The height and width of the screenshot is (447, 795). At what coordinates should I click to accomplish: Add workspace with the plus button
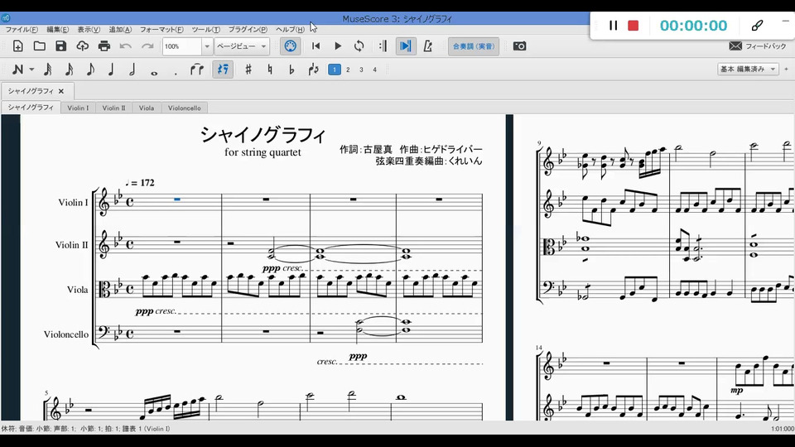[x=787, y=69]
